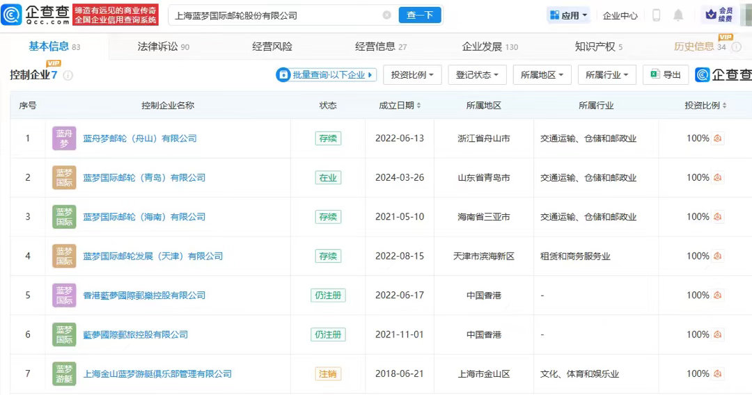This screenshot has width=752, height=395.
Task: Click the industry cell 文化、体育和娱乐业
Action: (x=580, y=374)
